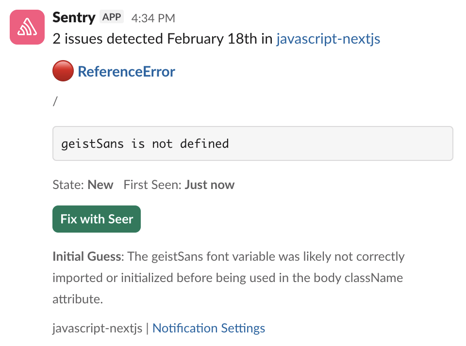Click the 'State: New' status text
The height and width of the screenshot is (346, 466).
[83, 185]
